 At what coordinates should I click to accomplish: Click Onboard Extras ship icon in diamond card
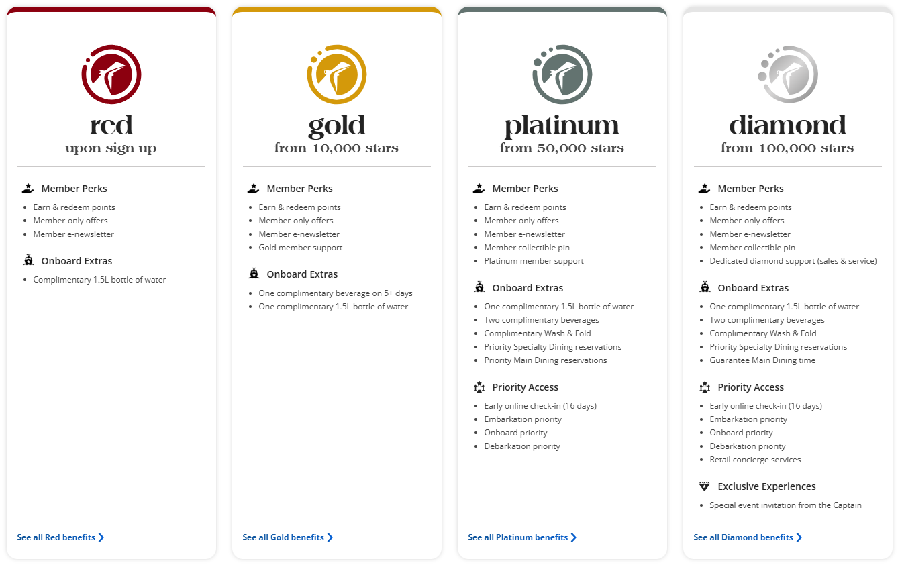(x=705, y=287)
